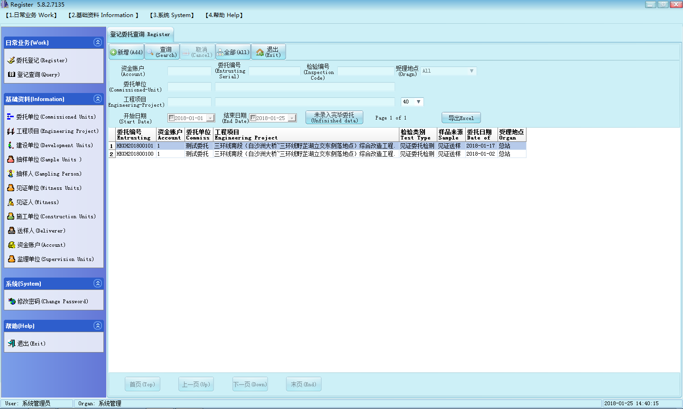
Task: Open Query (登记查询) in the sidebar
Action: [38, 74]
